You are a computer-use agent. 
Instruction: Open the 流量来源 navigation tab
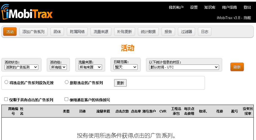(101, 32)
